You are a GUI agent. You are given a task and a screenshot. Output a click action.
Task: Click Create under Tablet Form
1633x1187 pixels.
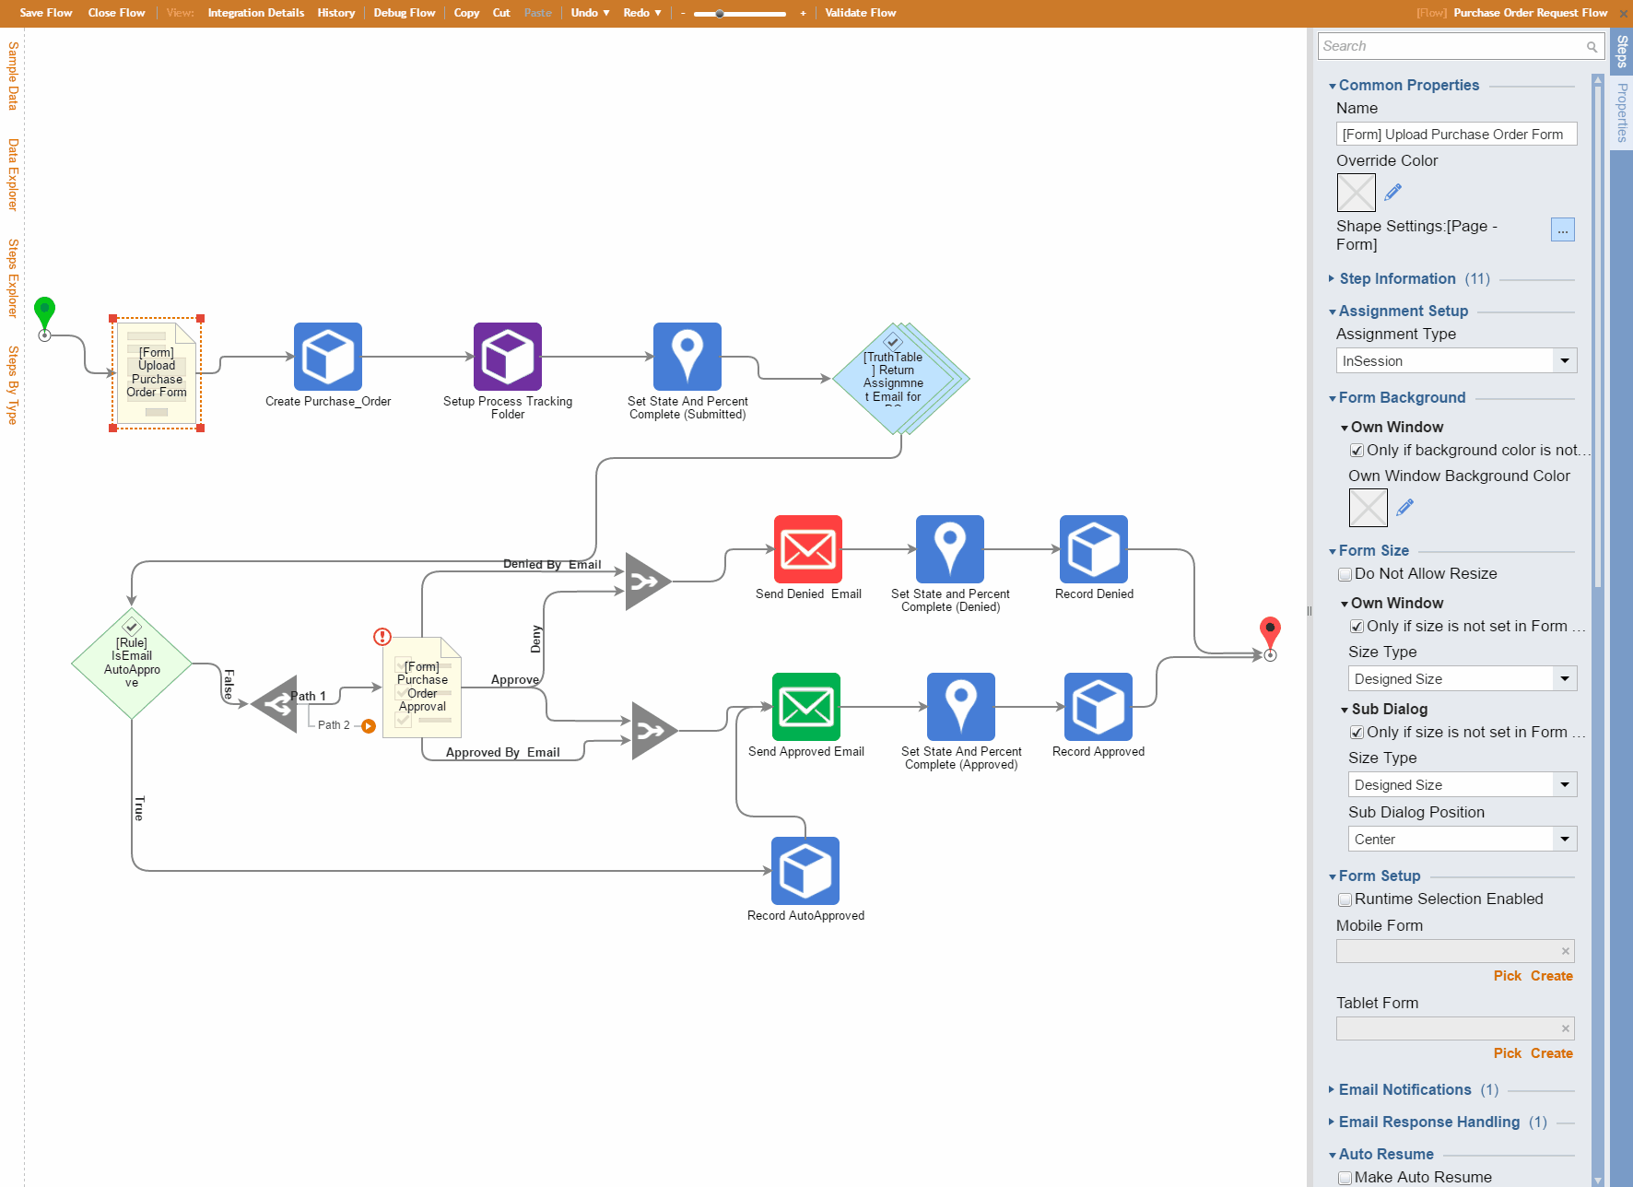coord(1552,1053)
